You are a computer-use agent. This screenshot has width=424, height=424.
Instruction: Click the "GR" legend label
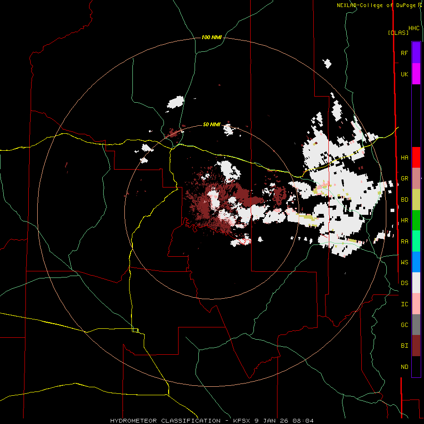(404, 179)
